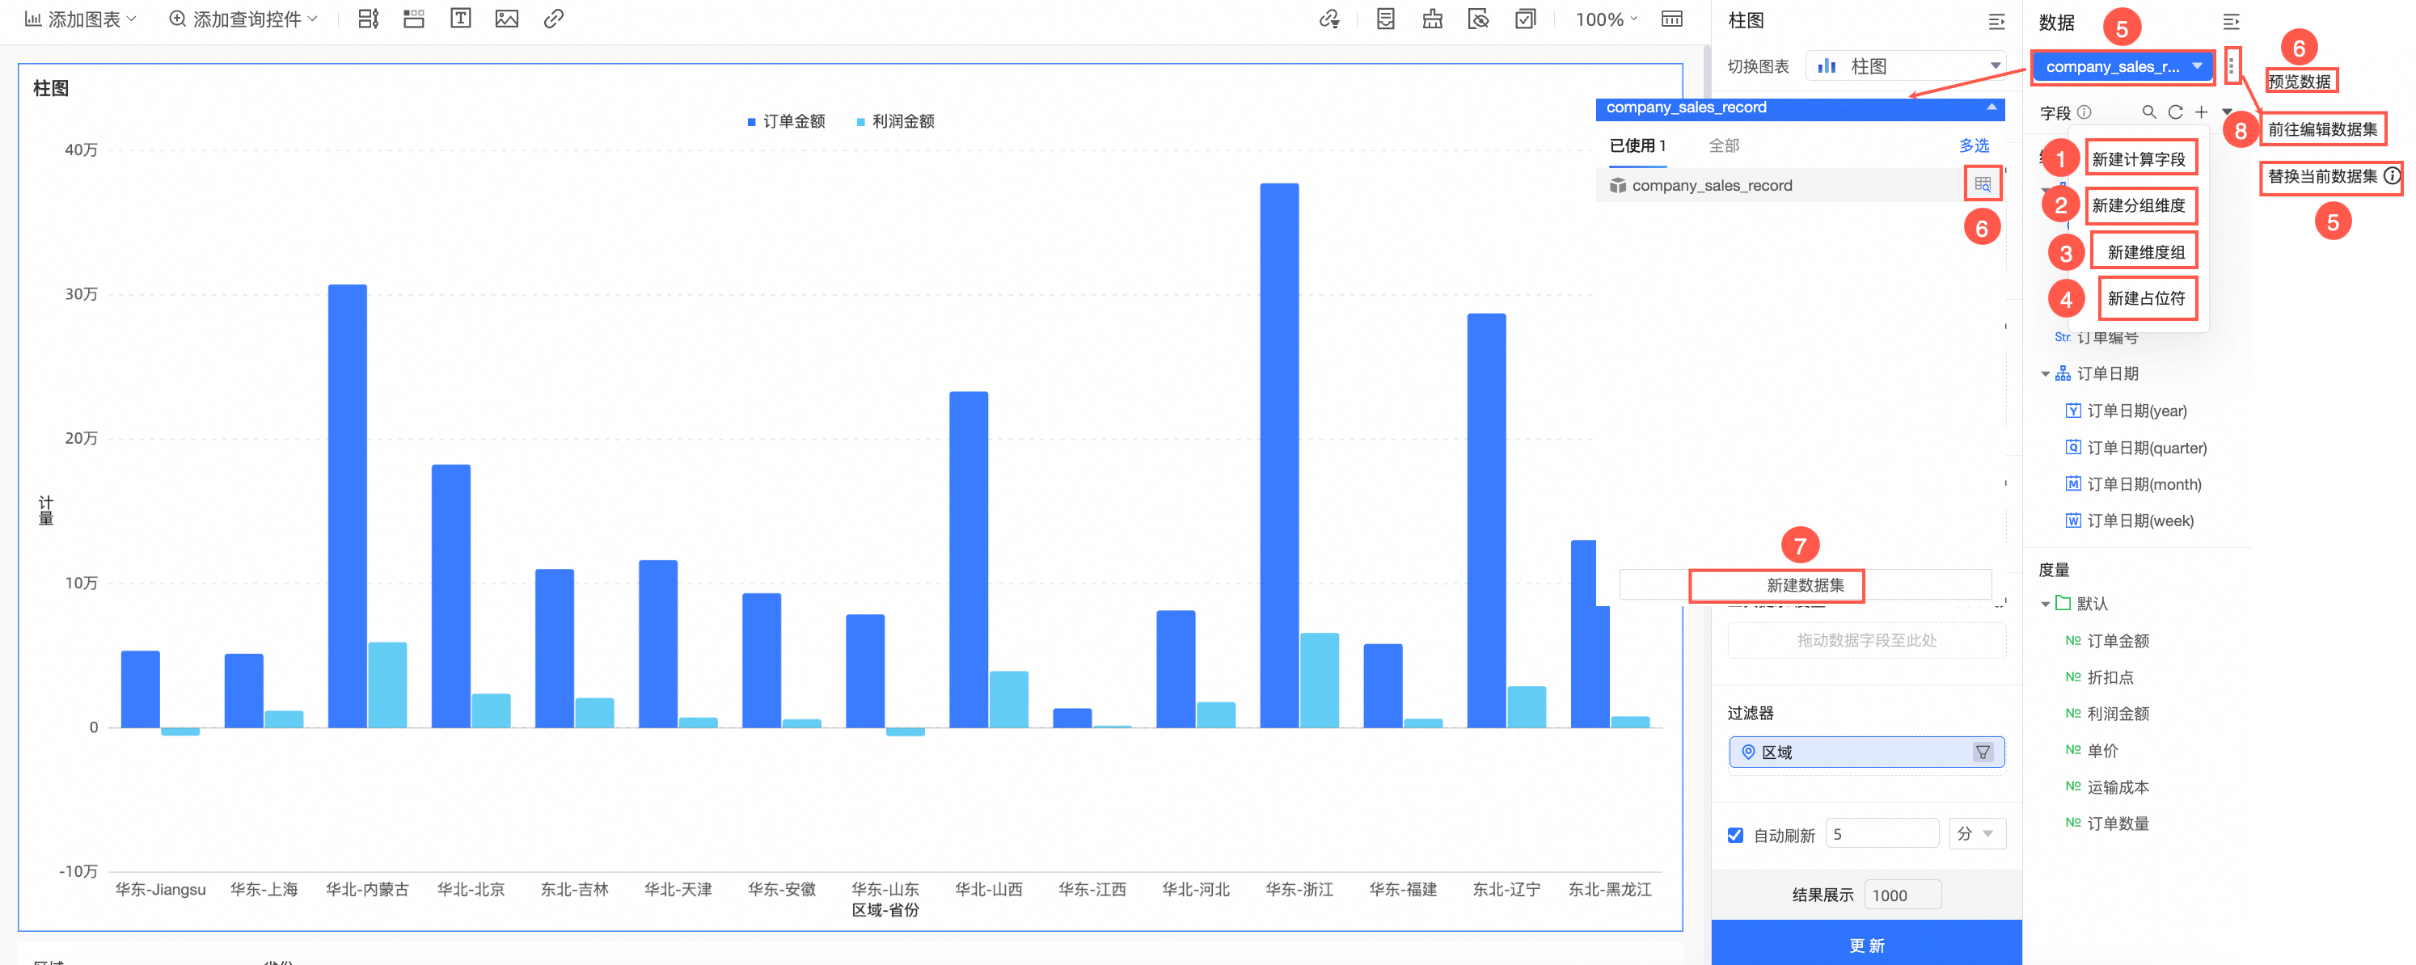Click the bookmark page icon in toolbar
The image size is (2416, 965).
point(1385,19)
